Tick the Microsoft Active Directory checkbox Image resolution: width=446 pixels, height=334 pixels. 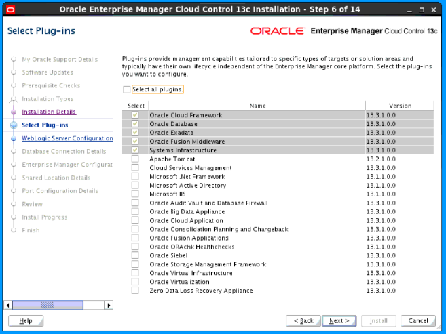point(135,185)
